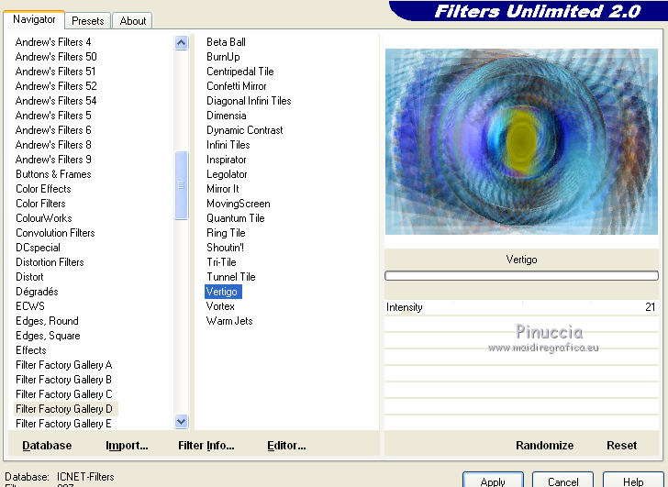This screenshot has height=487, width=668.
Task: Choose the Quantum Tile filter
Action: point(236,218)
